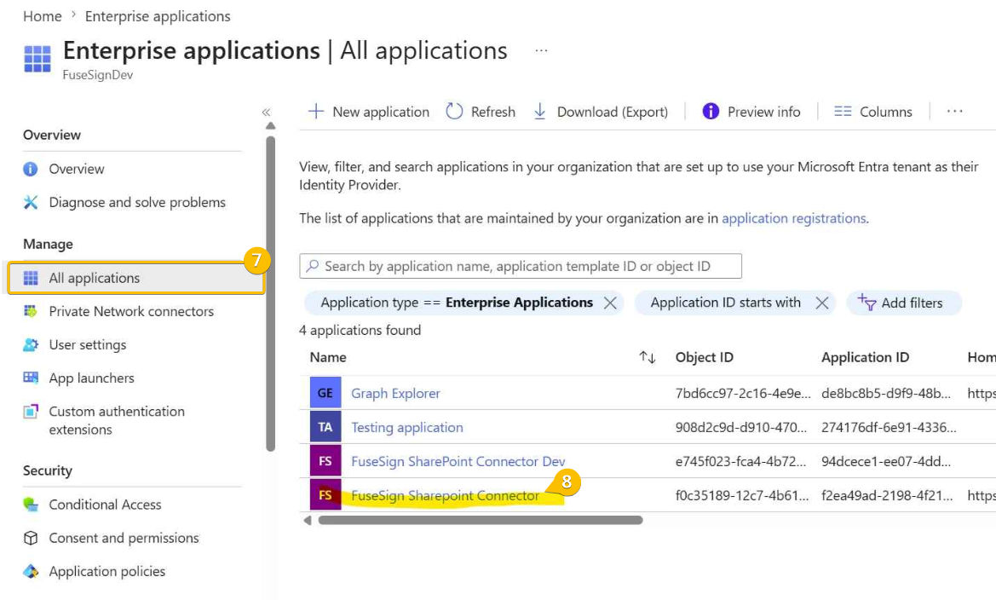Screen dimensions: 996x600
Task: Go to Home breadcrumb
Action: click(x=43, y=16)
